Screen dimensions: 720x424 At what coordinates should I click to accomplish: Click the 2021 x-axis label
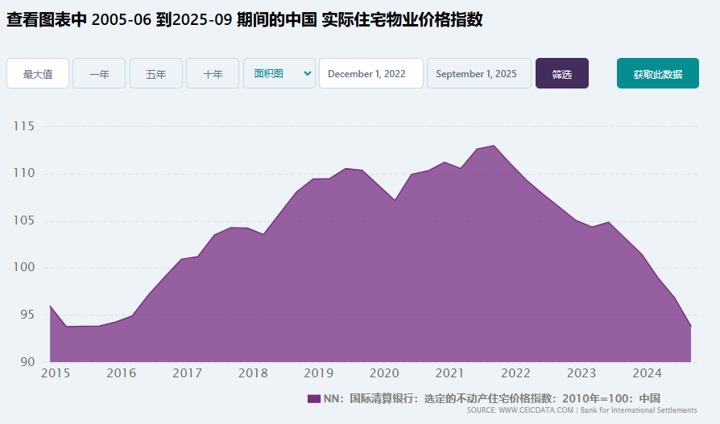pos(450,373)
